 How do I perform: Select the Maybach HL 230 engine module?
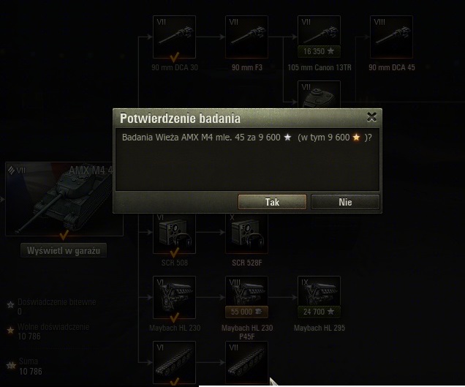point(174,297)
